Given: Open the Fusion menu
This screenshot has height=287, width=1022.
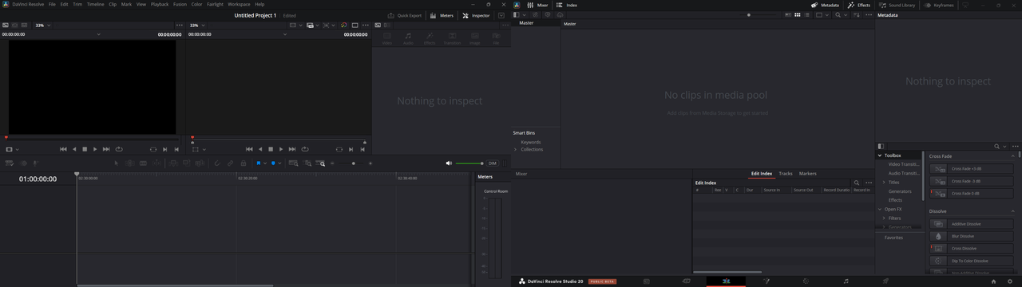Looking at the screenshot, I should 180,4.
